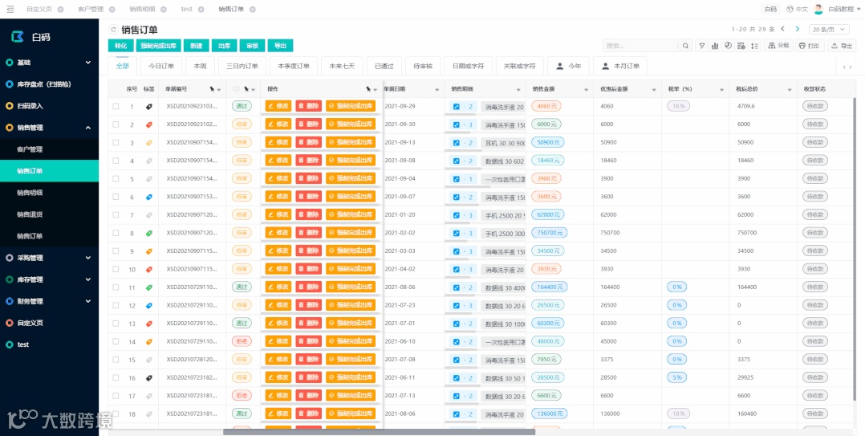This screenshot has height=436, width=865.
Task: Select the checkbox for row 5
Action: [x=116, y=179]
